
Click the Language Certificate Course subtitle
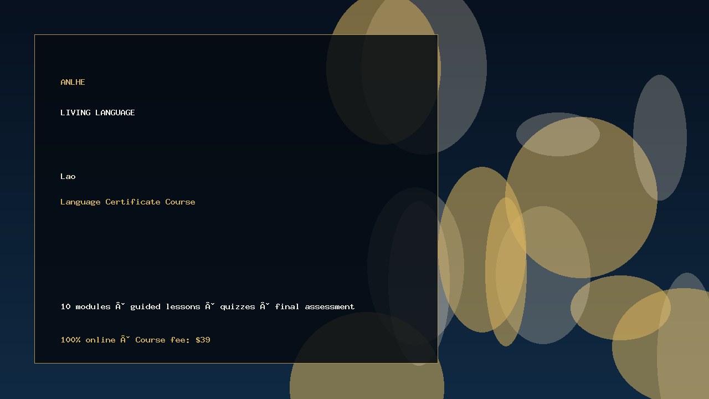pos(128,202)
